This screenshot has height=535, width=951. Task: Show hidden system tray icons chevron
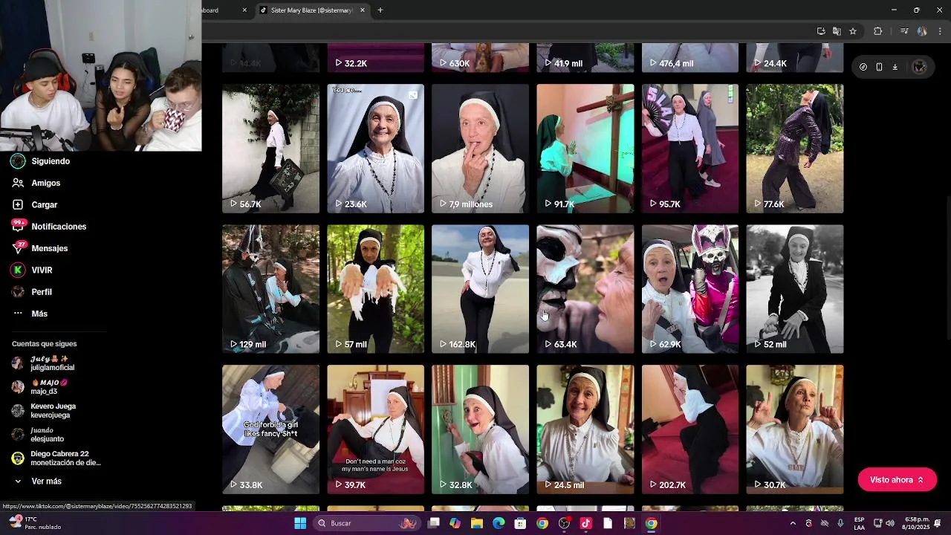[x=793, y=523]
